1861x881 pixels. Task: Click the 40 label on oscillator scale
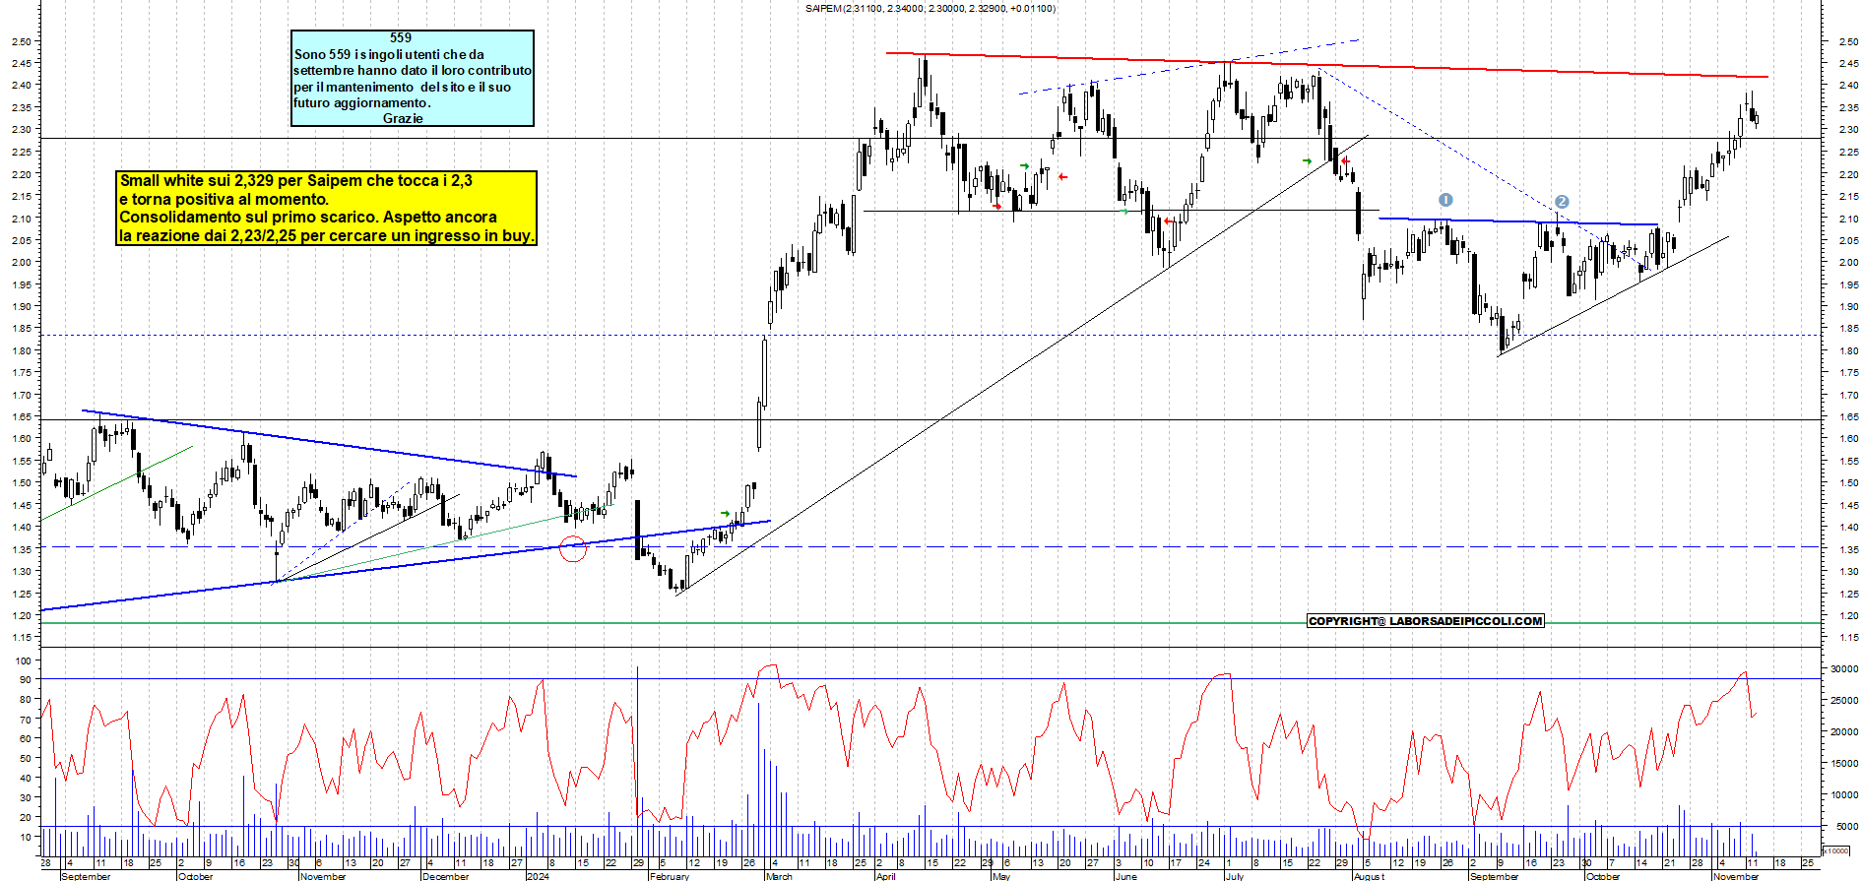[25, 778]
